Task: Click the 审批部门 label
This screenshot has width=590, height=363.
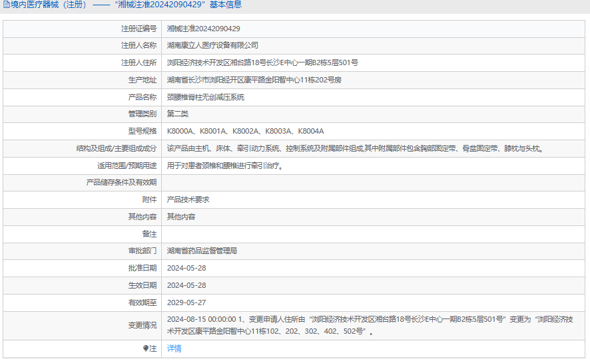Action: tap(143, 251)
